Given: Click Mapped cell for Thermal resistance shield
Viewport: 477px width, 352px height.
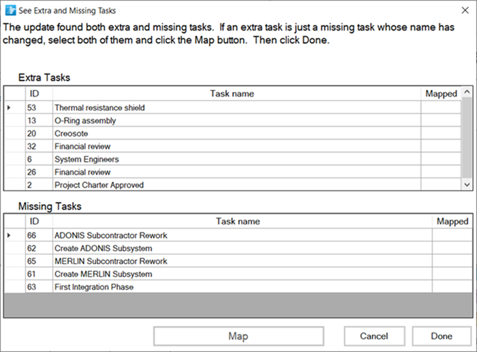Looking at the screenshot, I should point(441,108).
